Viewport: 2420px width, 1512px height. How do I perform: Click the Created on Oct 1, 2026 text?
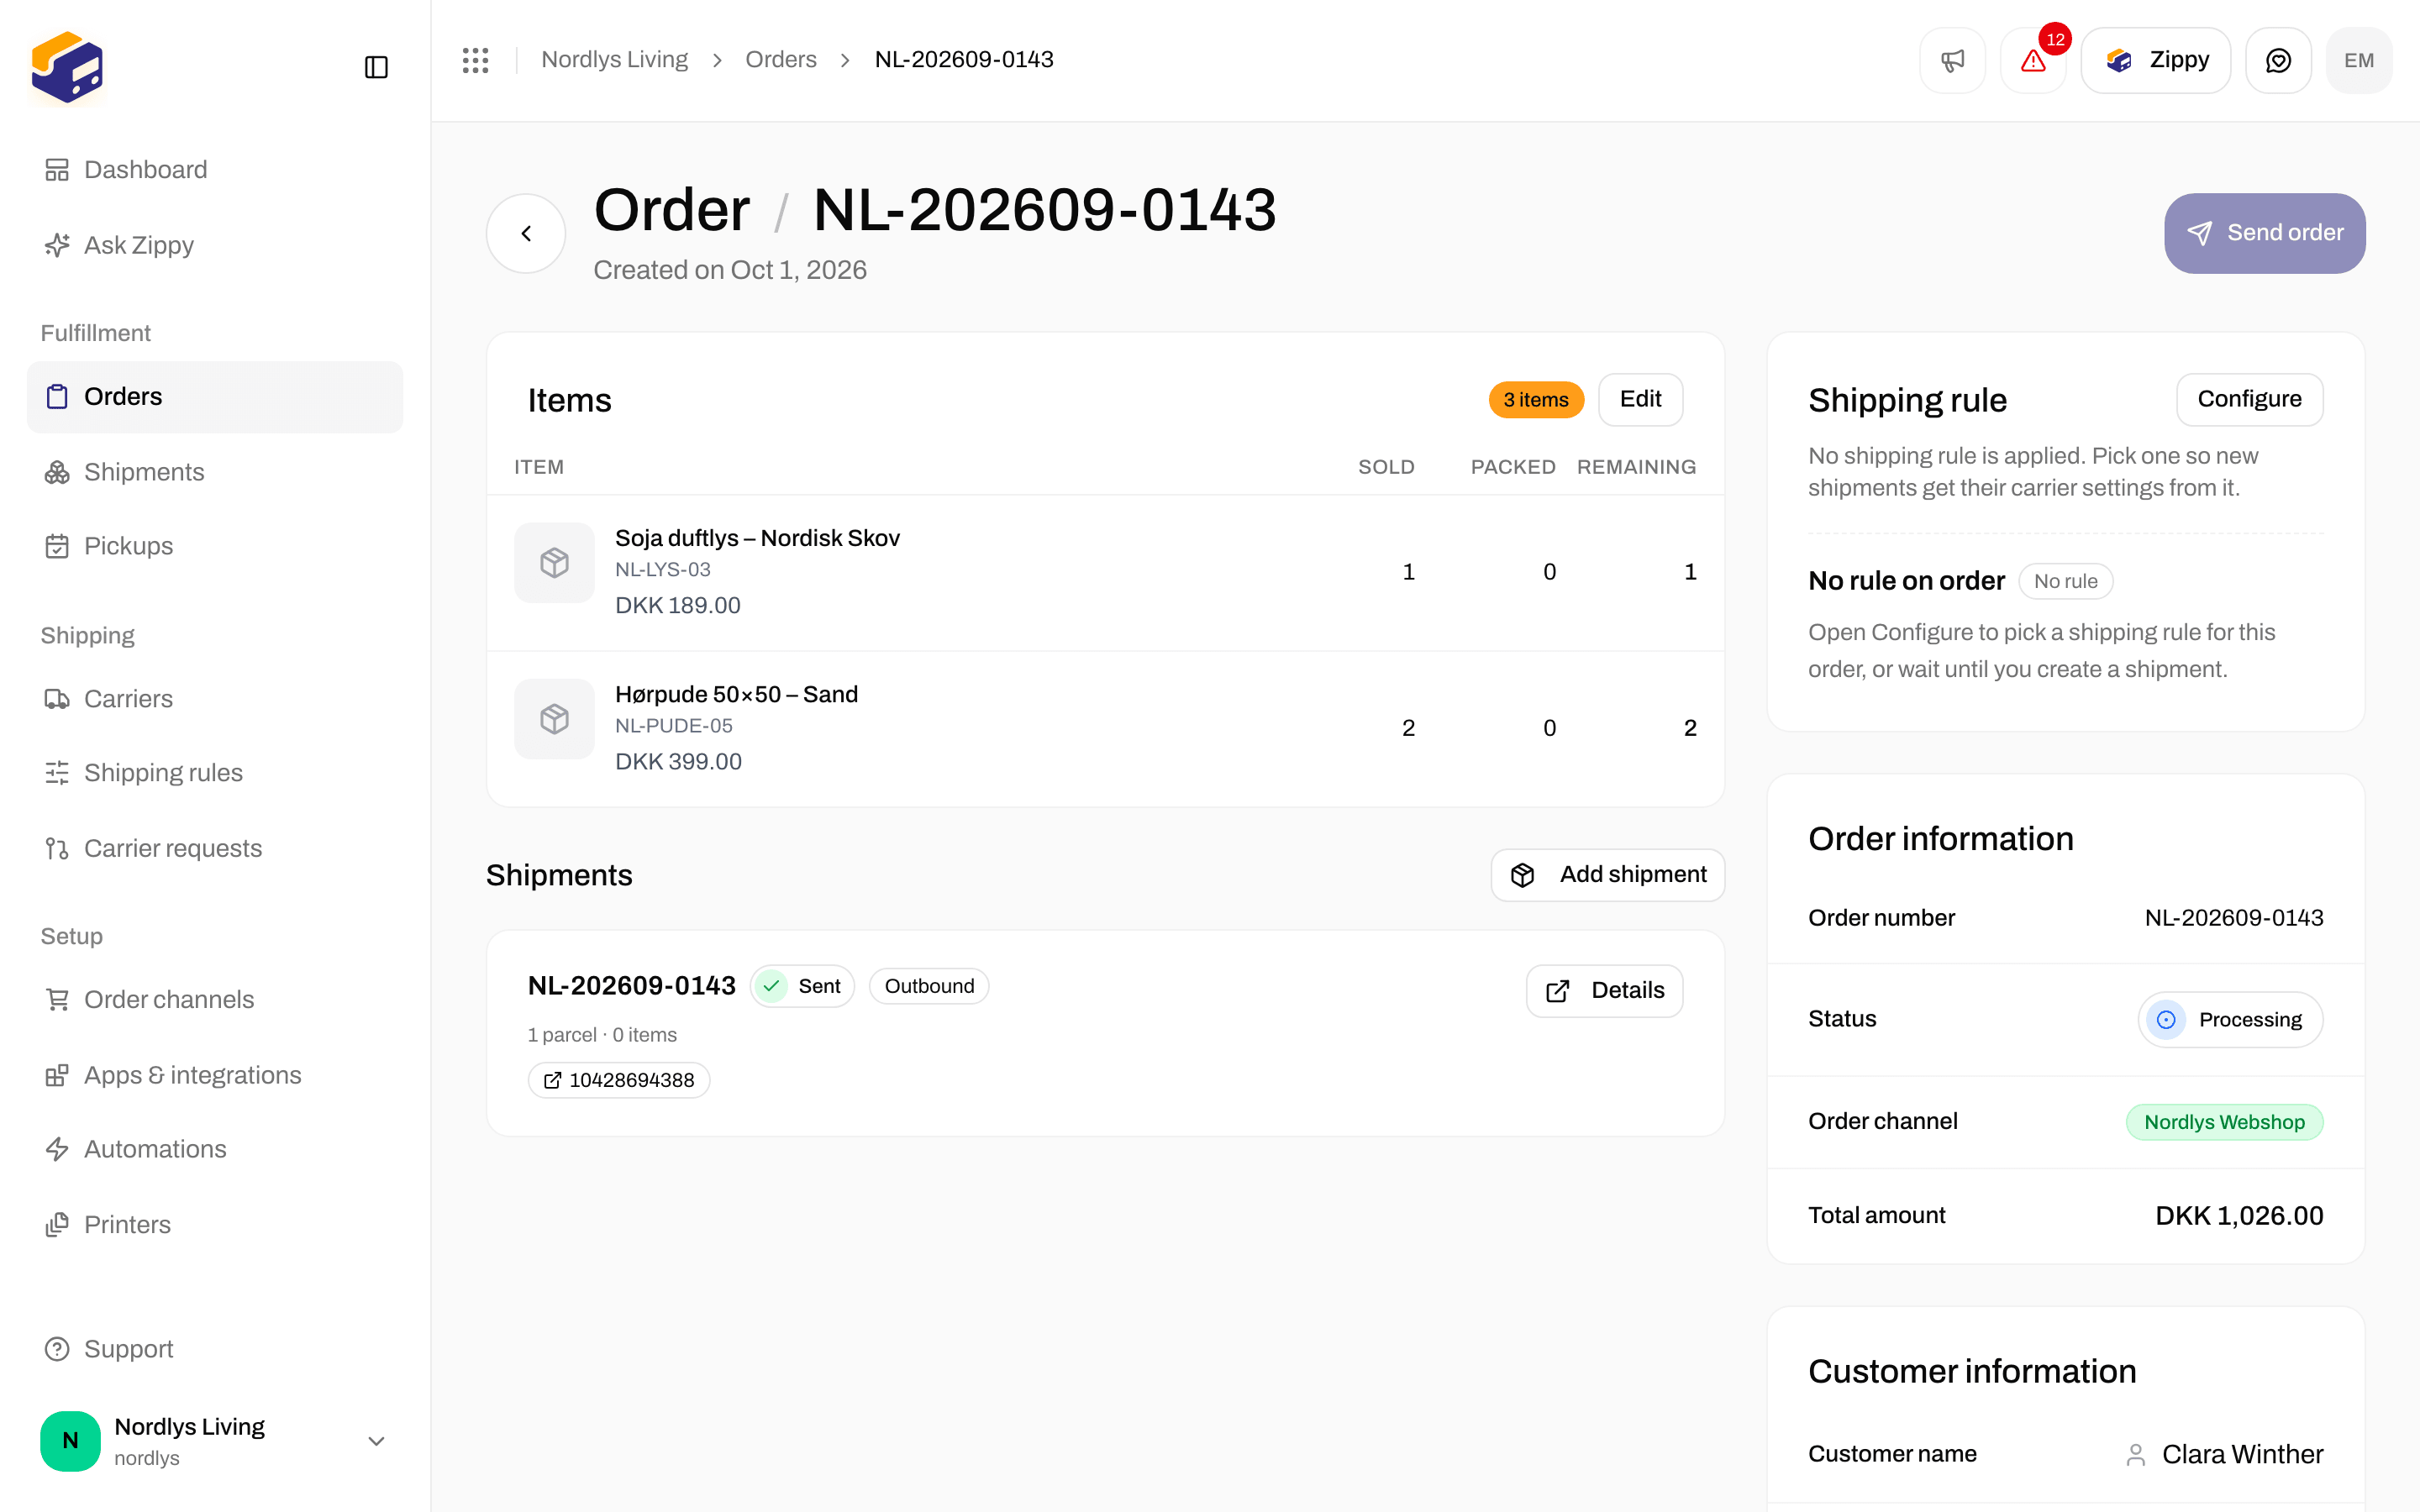pos(730,270)
